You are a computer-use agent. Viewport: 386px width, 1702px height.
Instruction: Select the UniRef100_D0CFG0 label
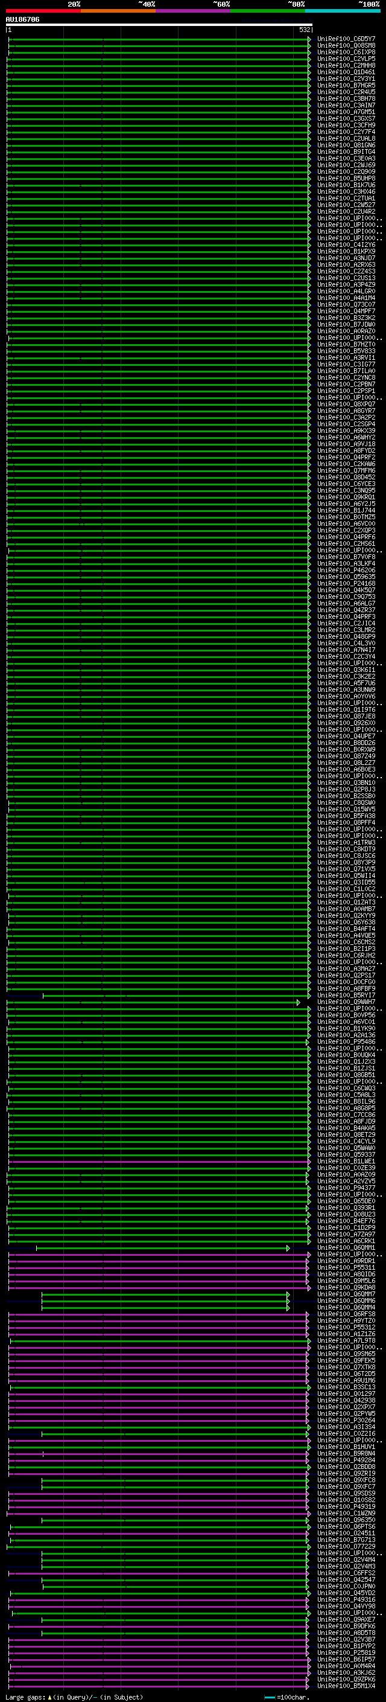tap(346, 982)
